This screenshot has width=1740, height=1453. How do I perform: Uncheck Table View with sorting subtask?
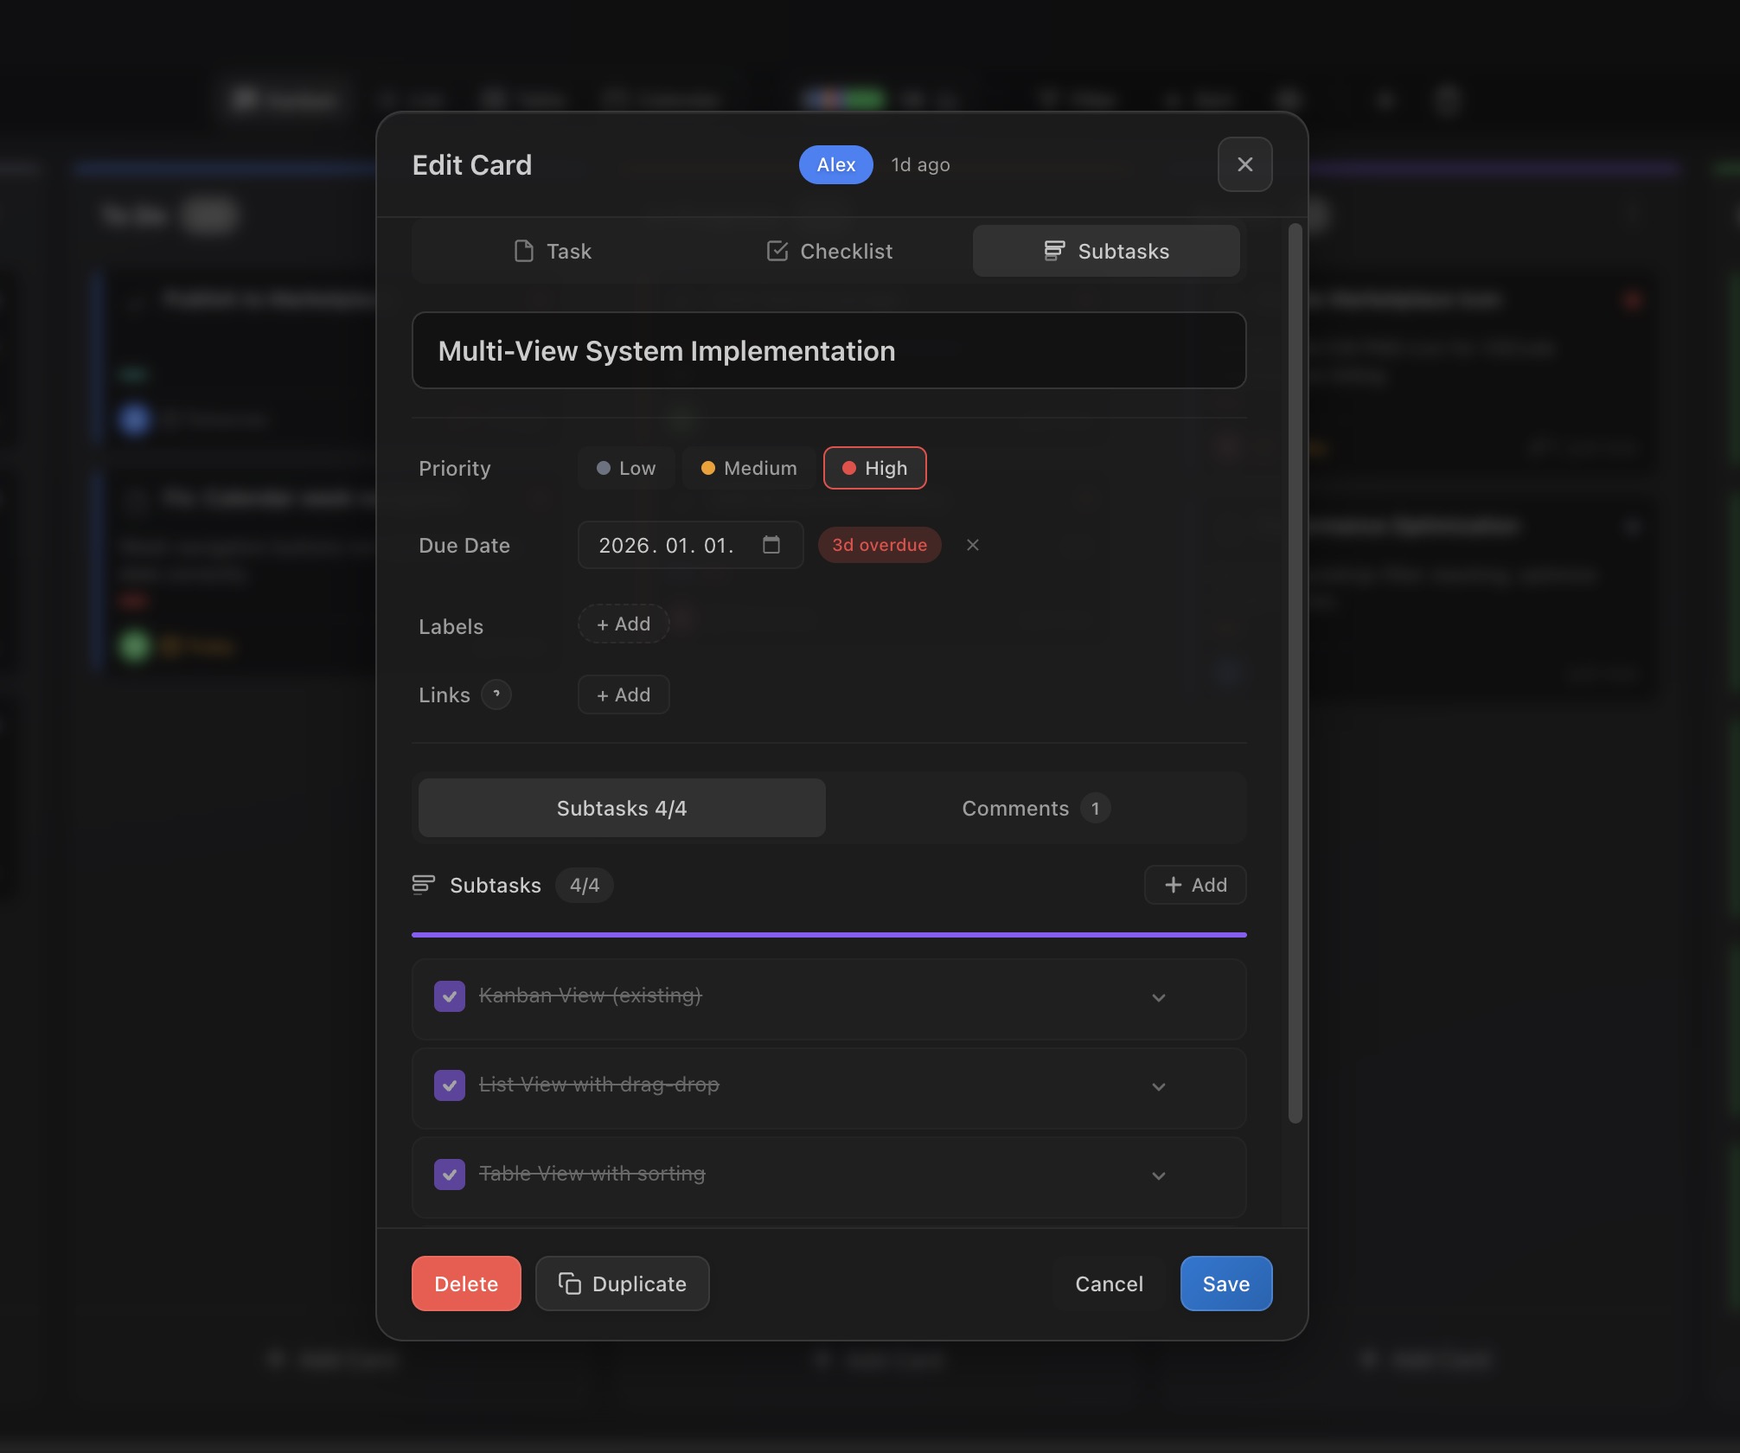point(449,1175)
